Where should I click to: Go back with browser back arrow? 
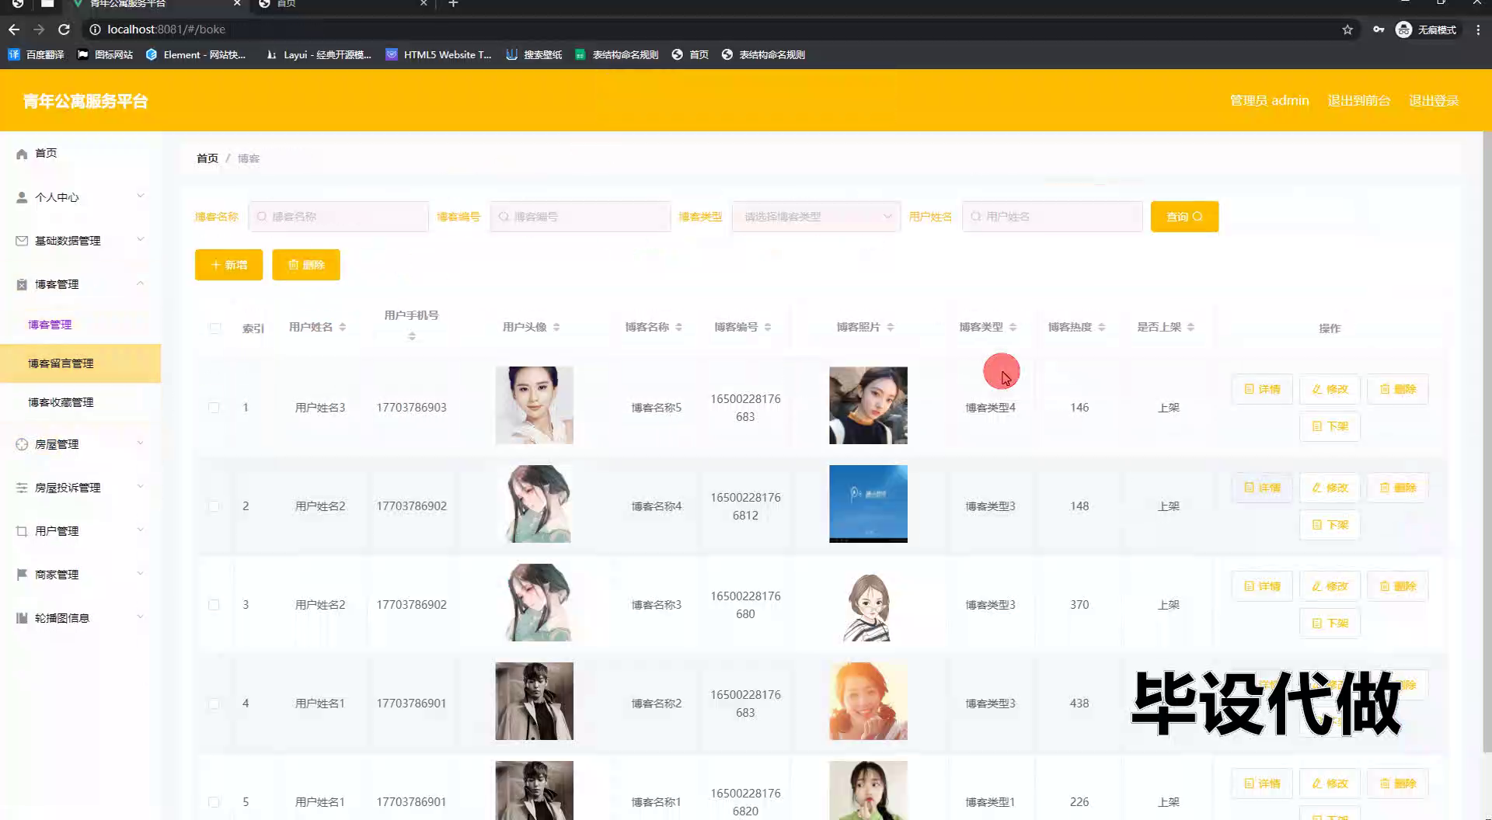[14, 30]
